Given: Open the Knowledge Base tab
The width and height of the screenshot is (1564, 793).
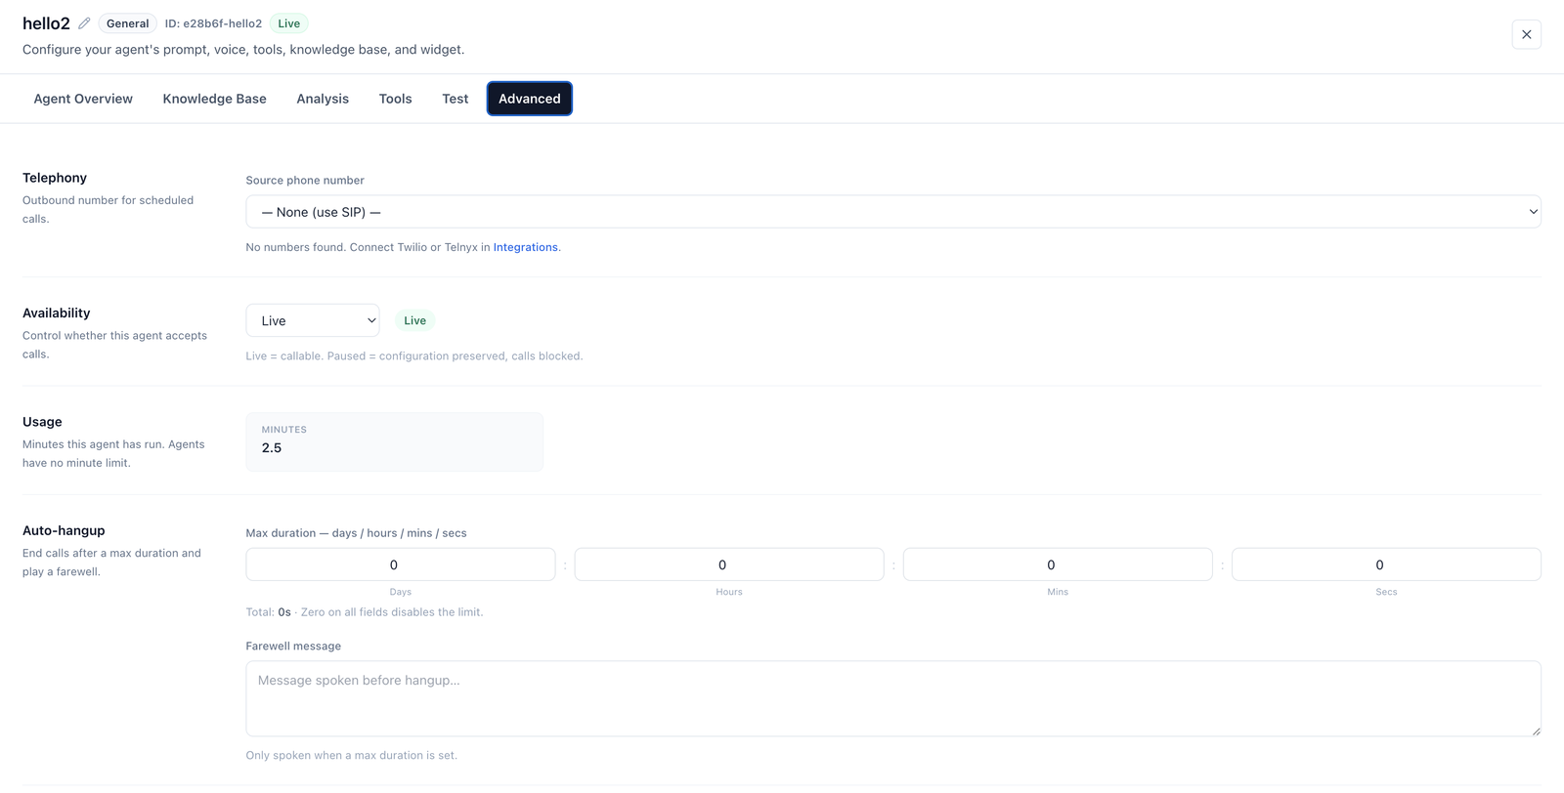Looking at the screenshot, I should tap(215, 99).
